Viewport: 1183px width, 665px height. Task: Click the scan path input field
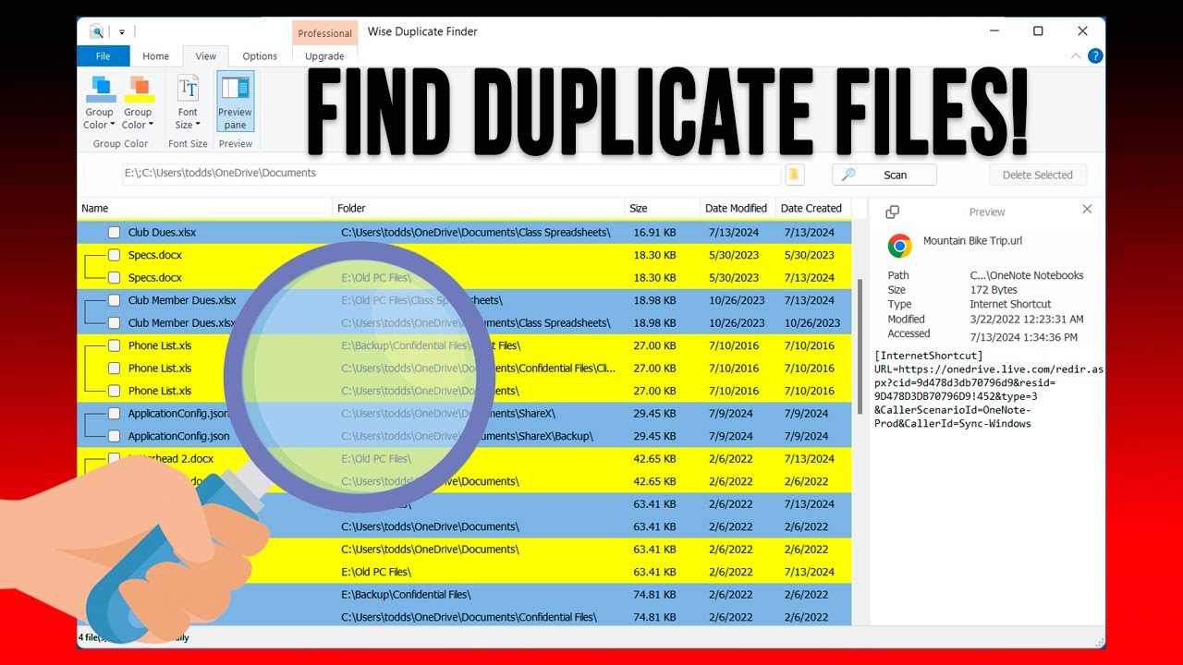point(450,174)
